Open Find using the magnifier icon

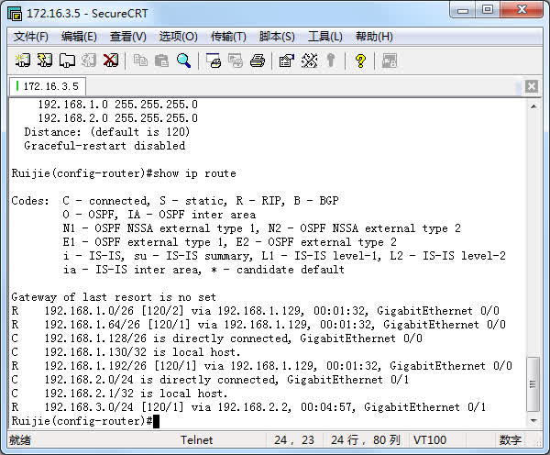183,61
